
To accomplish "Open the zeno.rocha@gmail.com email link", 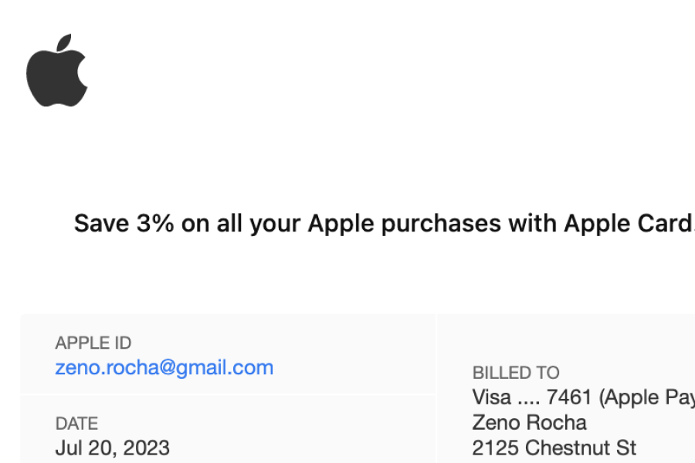I will point(164,367).
